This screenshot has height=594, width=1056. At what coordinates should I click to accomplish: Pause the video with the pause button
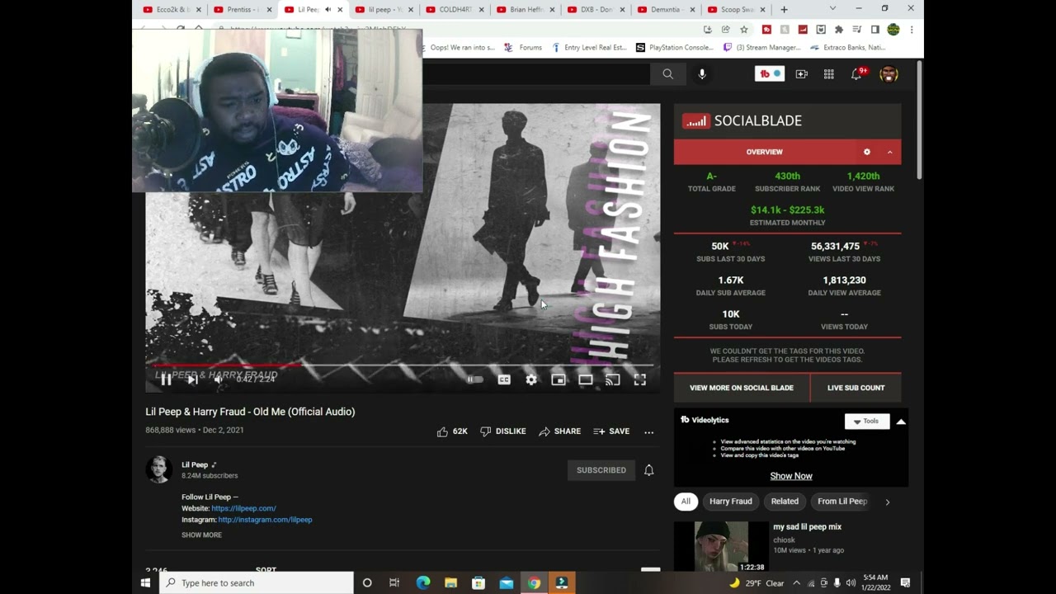(x=166, y=379)
